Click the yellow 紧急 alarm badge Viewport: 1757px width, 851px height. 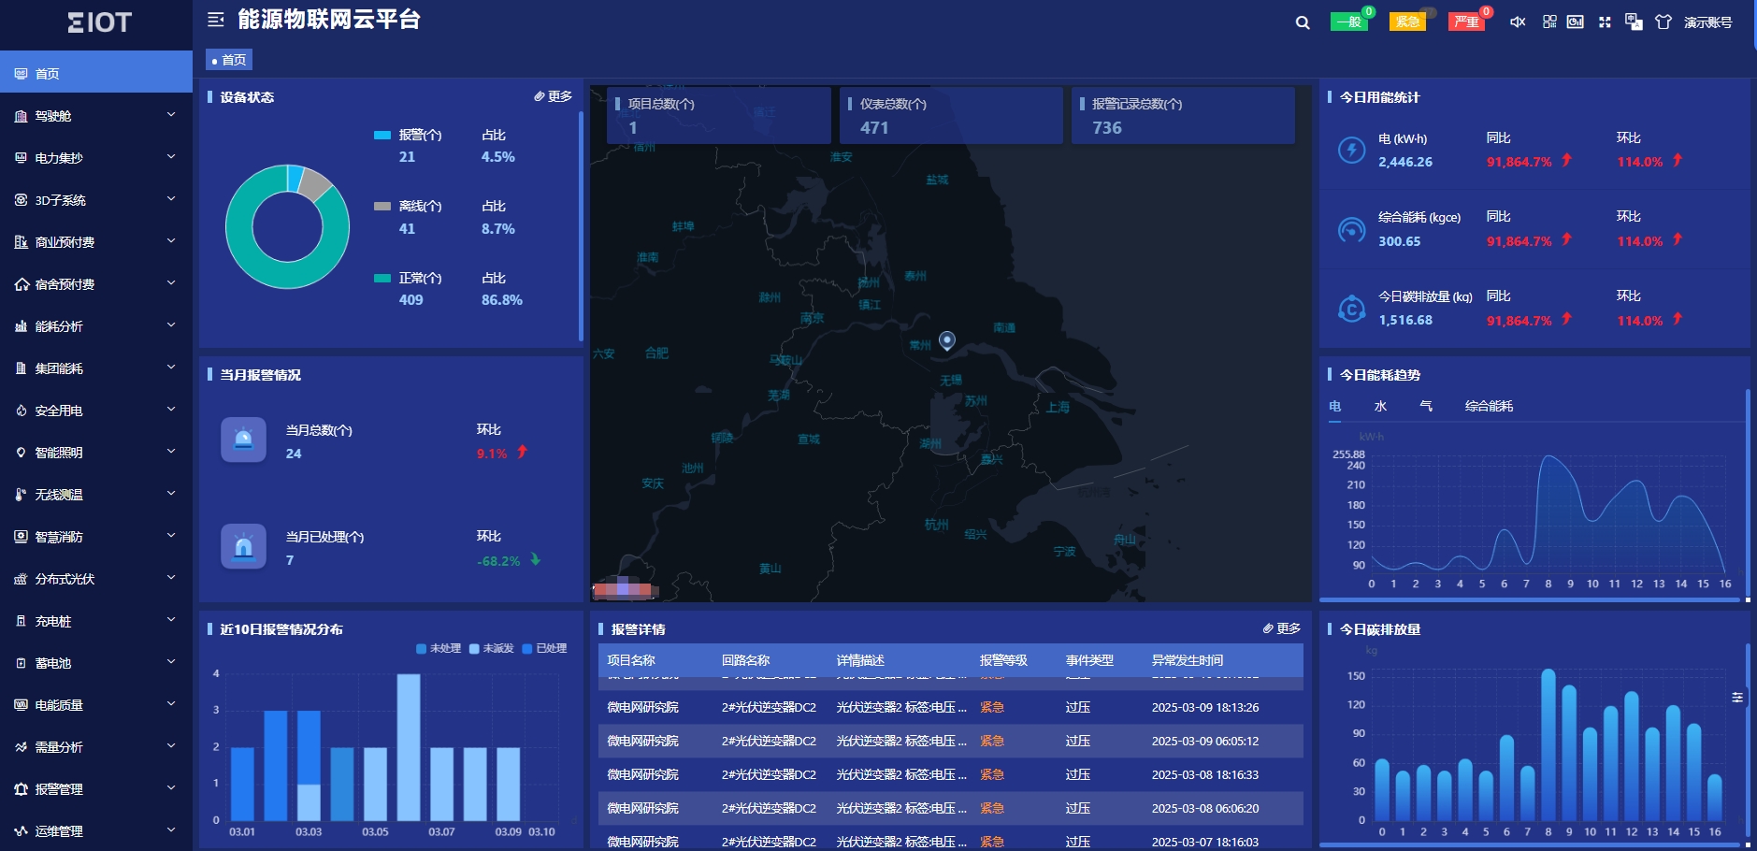click(1407, 22)
